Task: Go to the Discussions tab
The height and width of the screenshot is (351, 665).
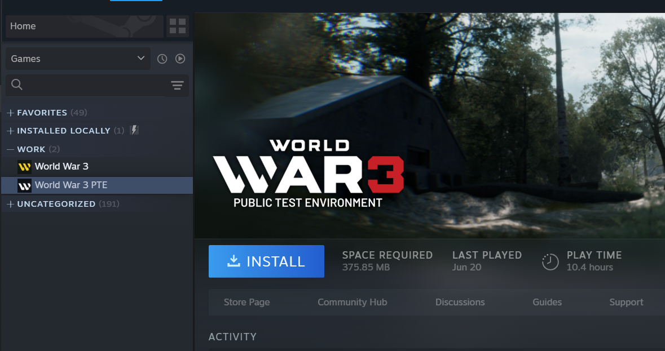Action: 460,303
